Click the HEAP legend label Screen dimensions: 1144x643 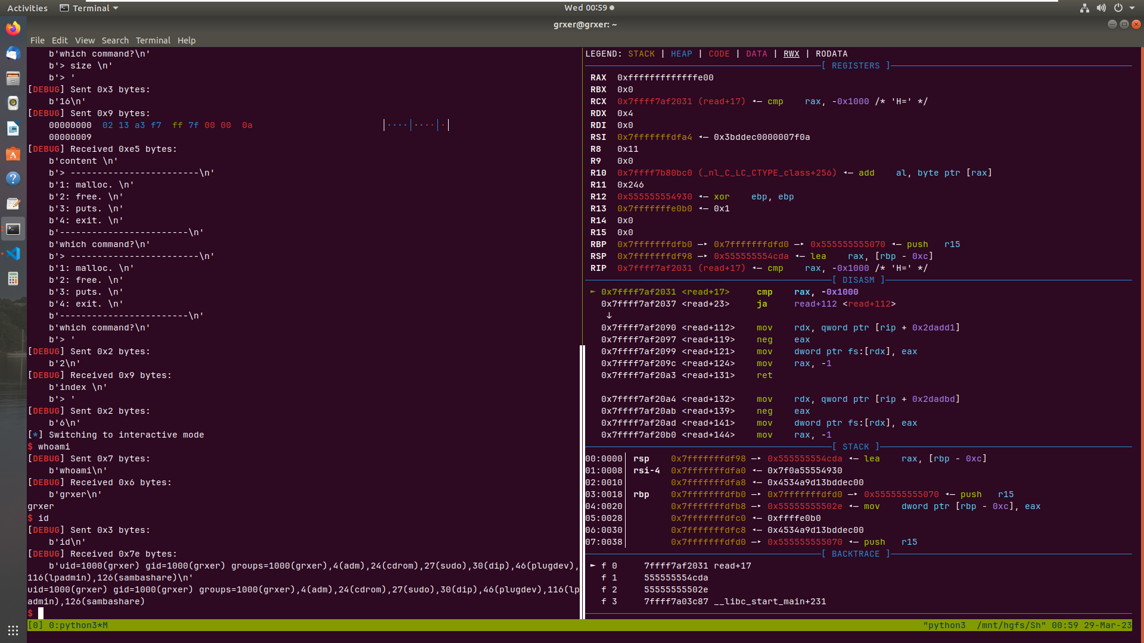(682, 54)
